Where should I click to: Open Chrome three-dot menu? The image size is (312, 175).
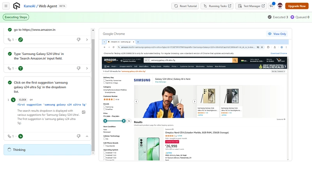286,47
